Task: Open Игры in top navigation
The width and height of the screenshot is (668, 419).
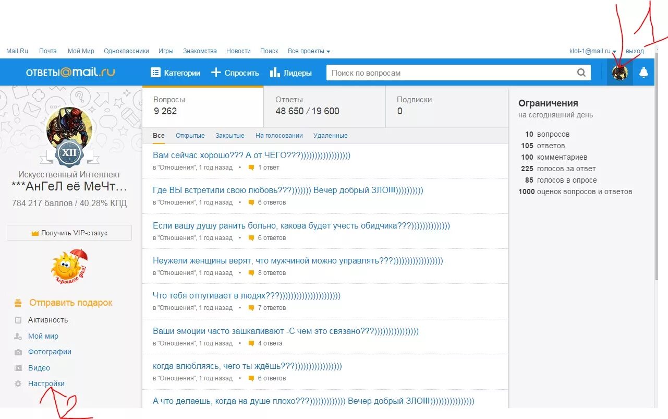Action: click(166, 51)
